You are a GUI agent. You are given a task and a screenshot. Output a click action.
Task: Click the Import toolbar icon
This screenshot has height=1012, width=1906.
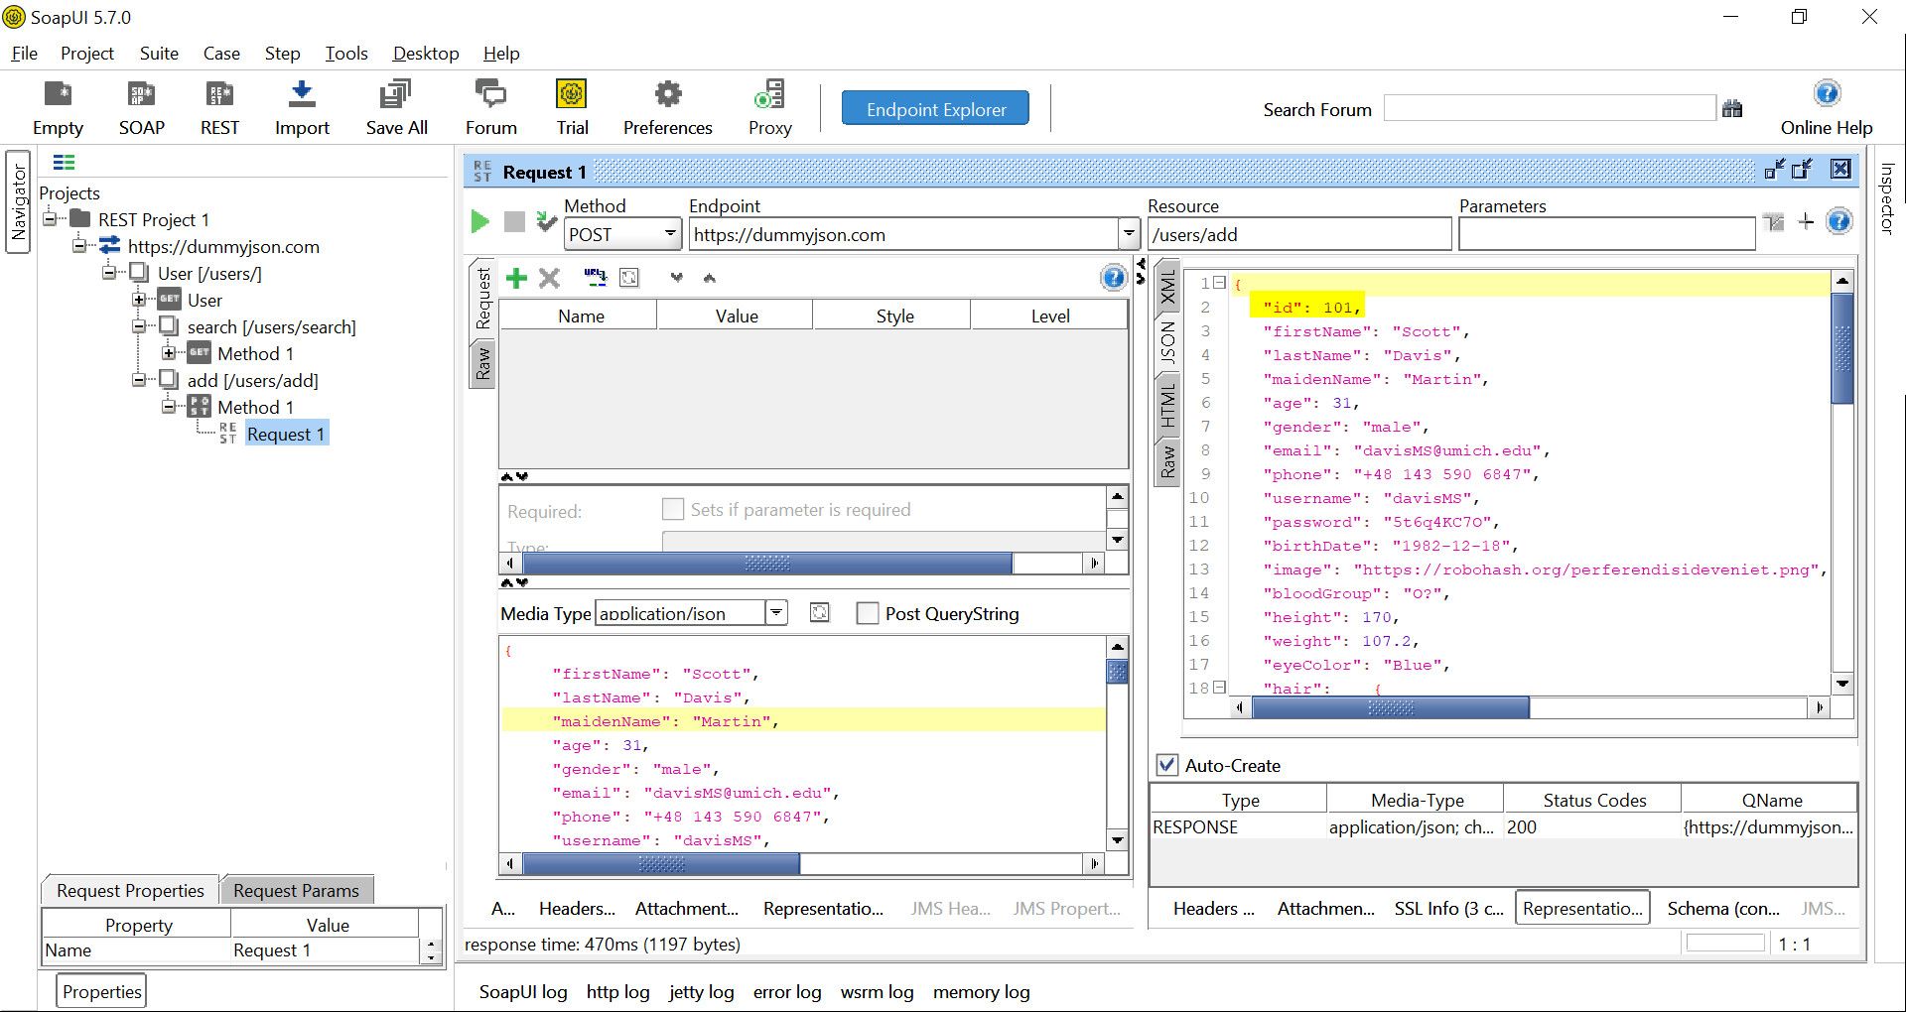coord(302,95)
